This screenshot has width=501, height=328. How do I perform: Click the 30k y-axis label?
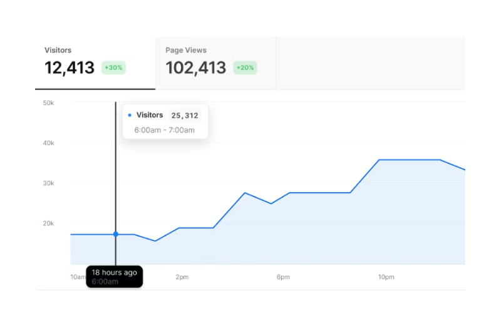(49, 183)
